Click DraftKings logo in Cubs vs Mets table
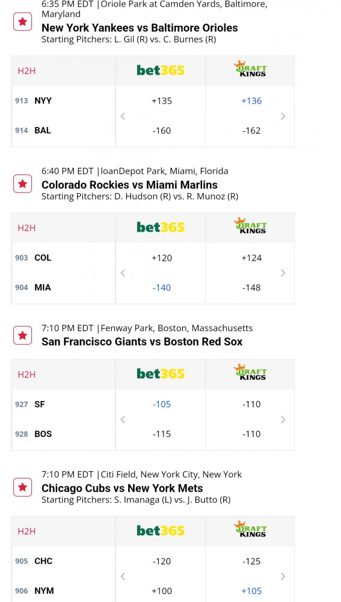 pyautogui.click(x=250, y=529)
